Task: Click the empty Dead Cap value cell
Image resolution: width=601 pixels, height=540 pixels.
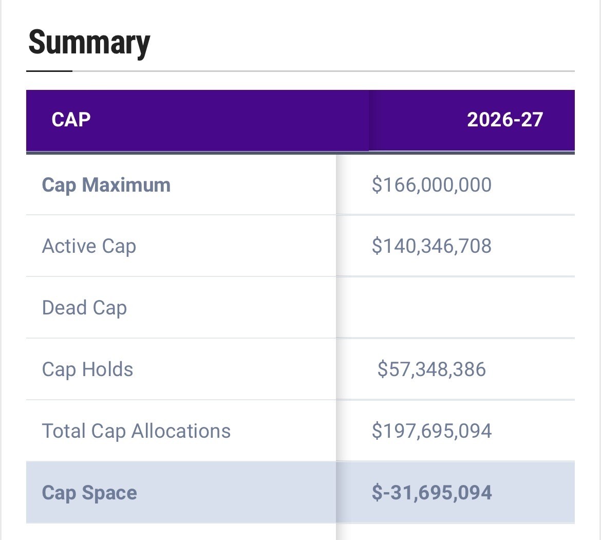Action: pyautogui.click(x=455, y=308)
